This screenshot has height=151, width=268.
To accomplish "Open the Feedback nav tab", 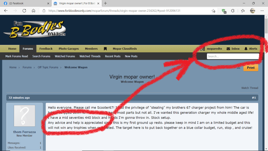I will click(46, 49).
